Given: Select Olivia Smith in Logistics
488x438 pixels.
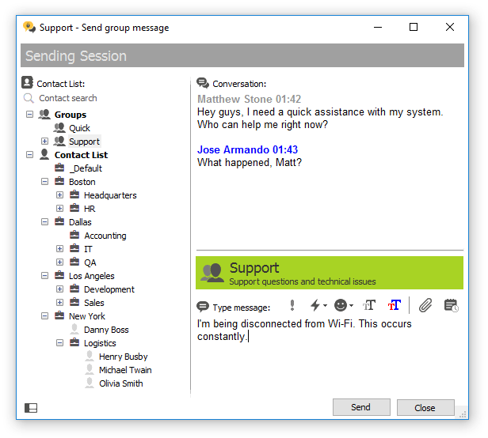Looking at the screenshot, I should [120, 383].
